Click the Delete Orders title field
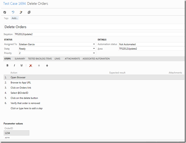 [x=94, y=27]
